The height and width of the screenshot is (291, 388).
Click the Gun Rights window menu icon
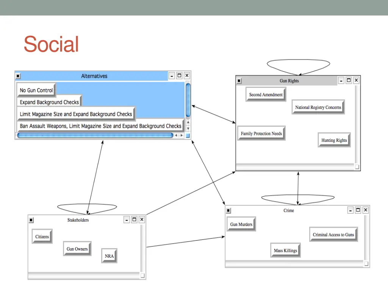239,81
